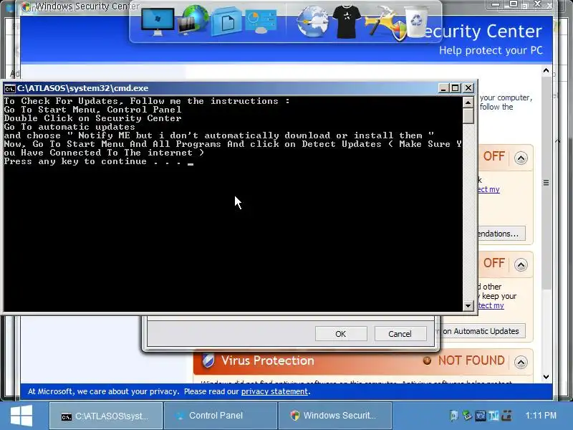
Task: Collapse the first OFF security section chevron
Action: (x=521, y=158)
